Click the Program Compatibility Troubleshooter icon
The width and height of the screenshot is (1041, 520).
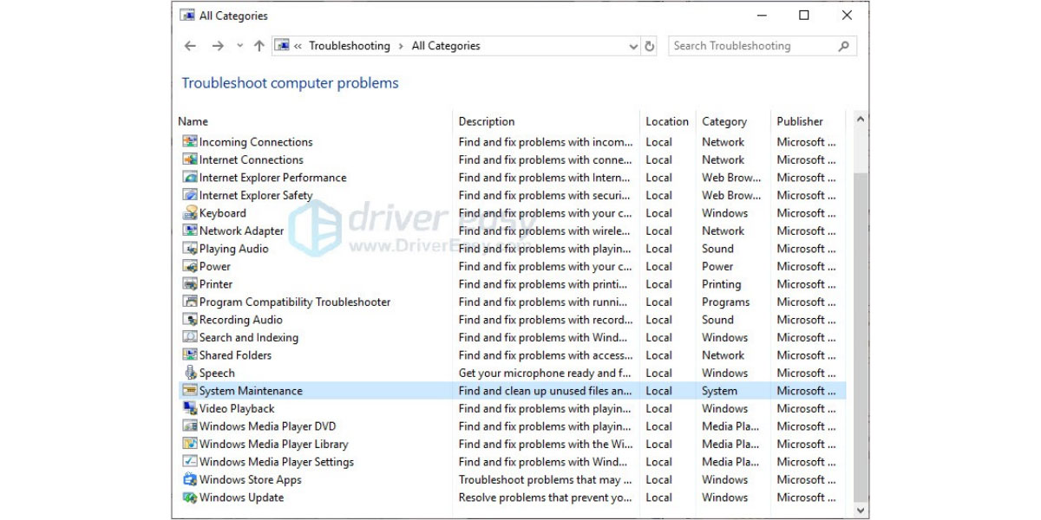pyautogui.click(x=190, y=302)
